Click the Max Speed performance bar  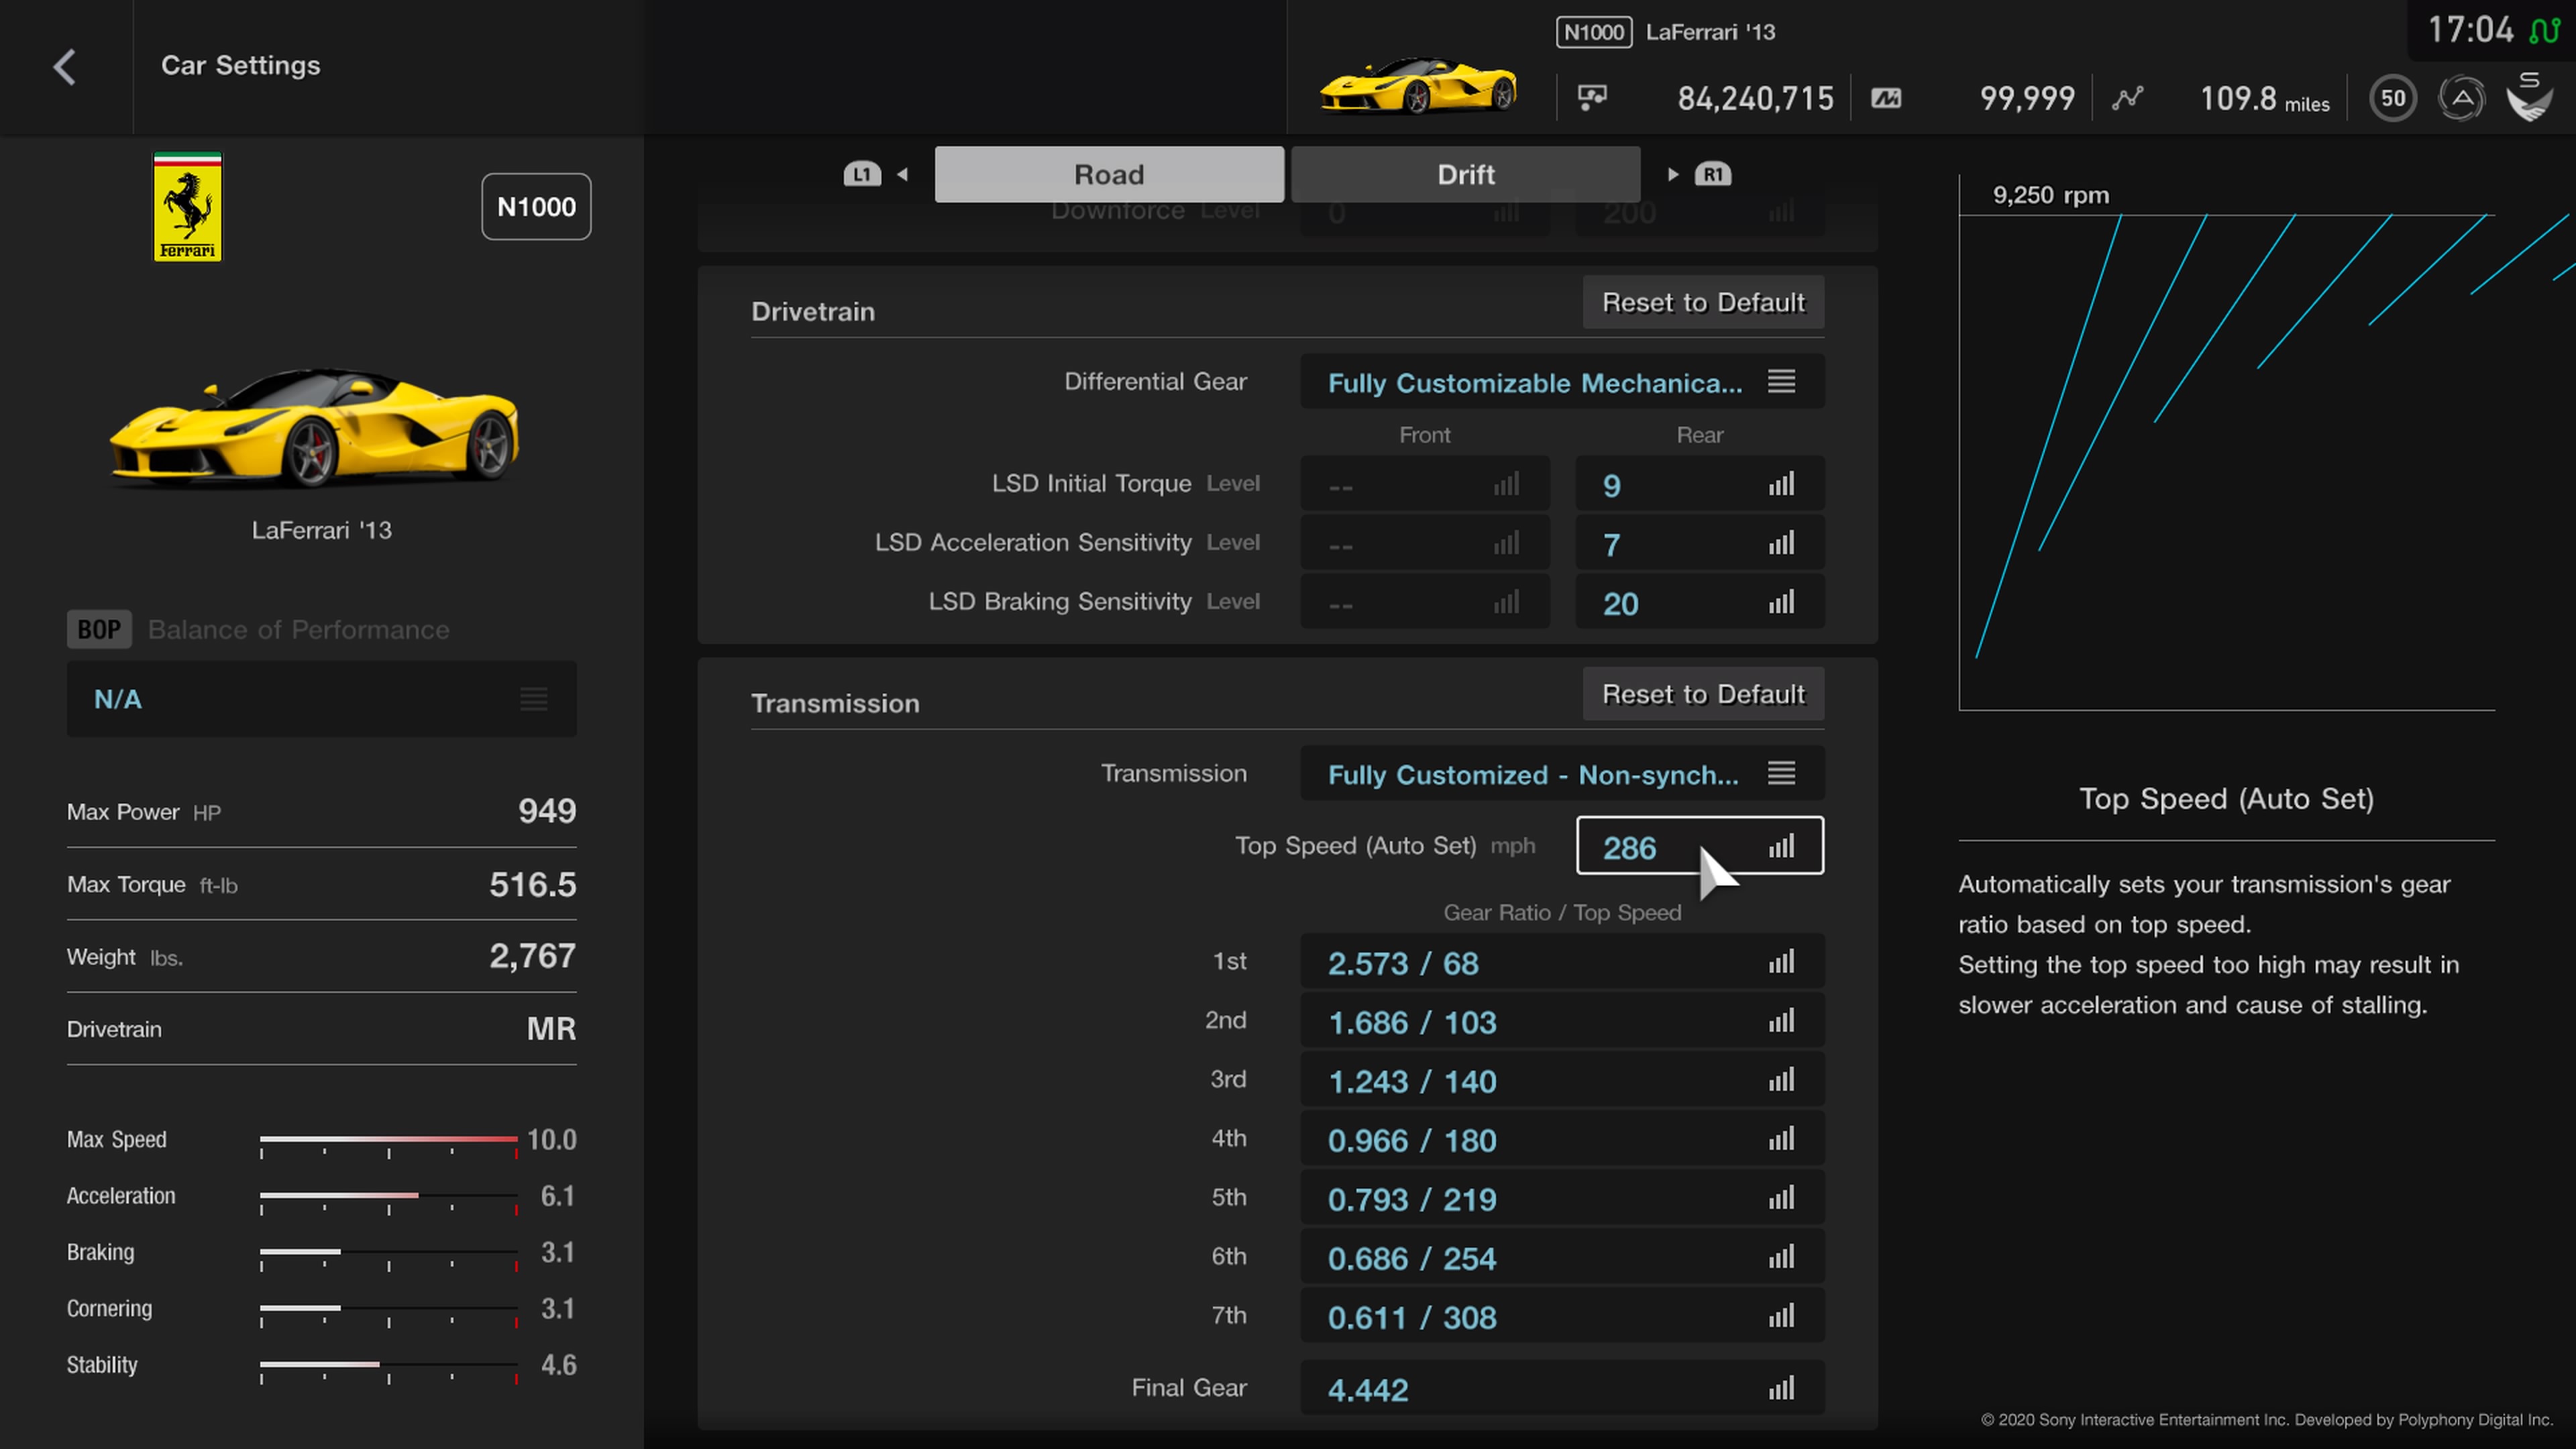pyautogui.click(x=389, y=1140)
